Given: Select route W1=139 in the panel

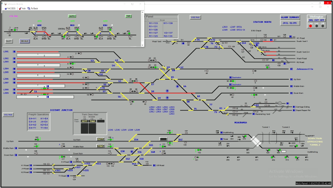Looking at the screenshot, I should pos(168,23).
